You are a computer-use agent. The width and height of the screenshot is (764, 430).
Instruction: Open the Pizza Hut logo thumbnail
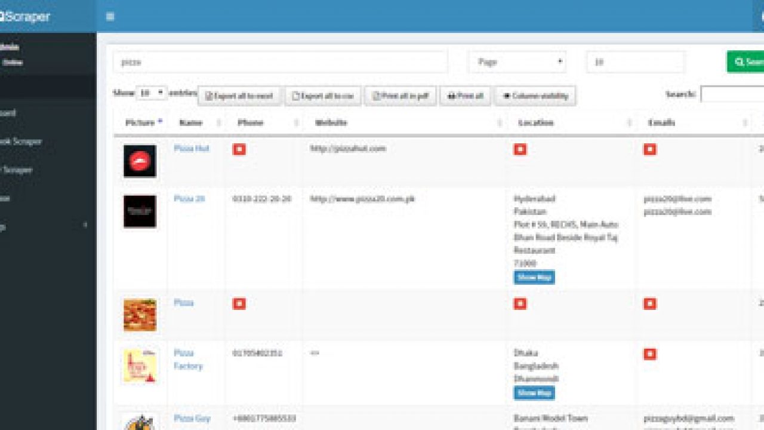tap(140, 161)
